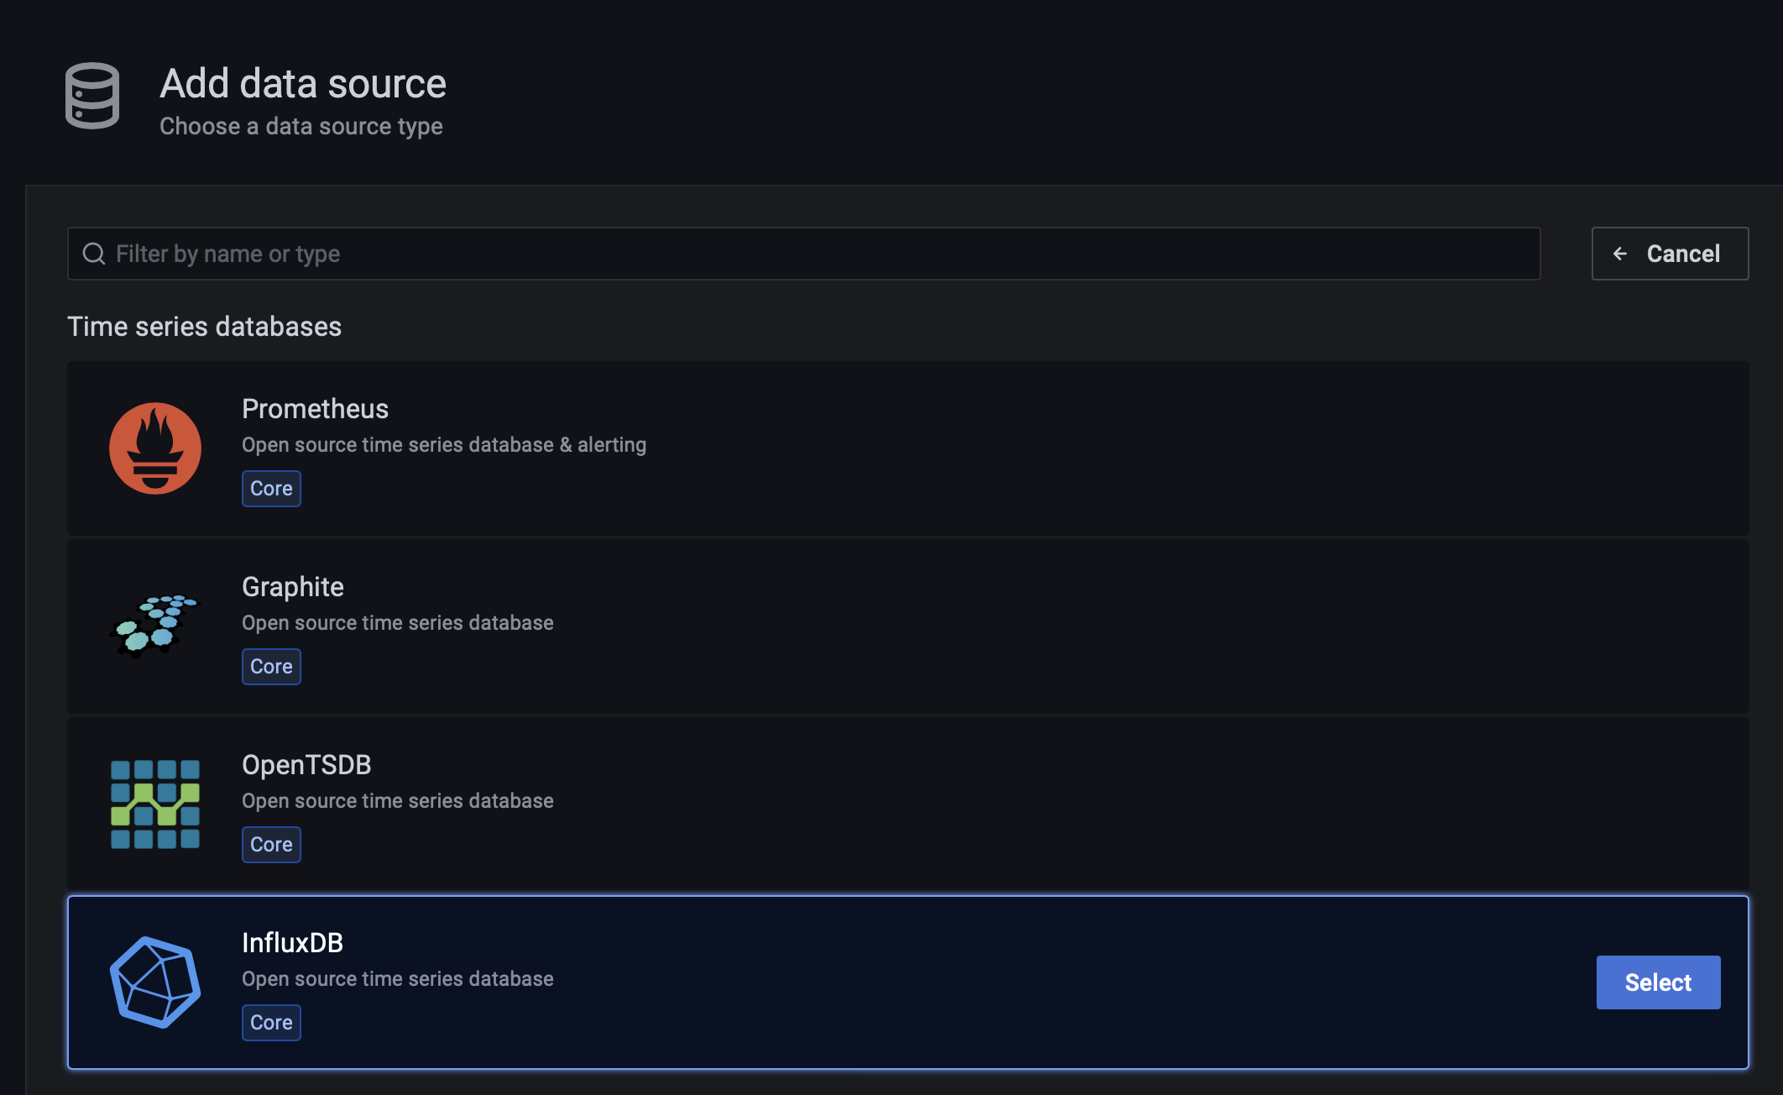
Task: Click the InfluxDB polyhedron logo
Action: (155, 982)
